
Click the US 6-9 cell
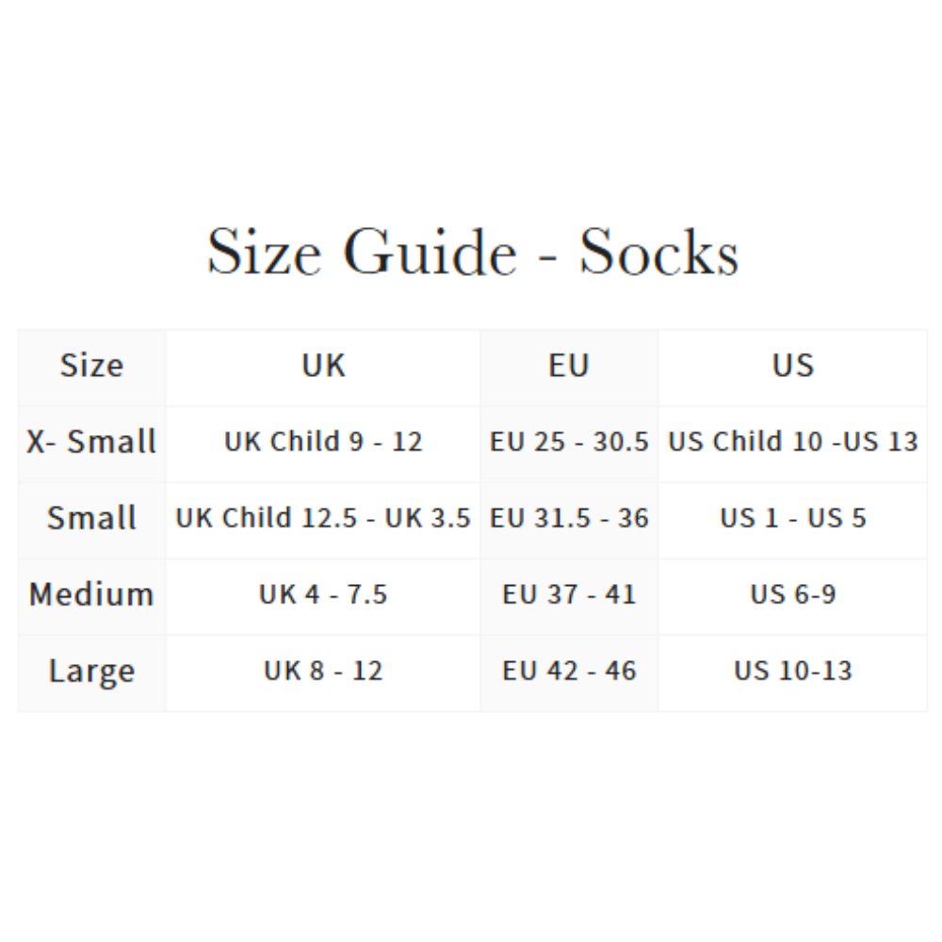point(792,594)
